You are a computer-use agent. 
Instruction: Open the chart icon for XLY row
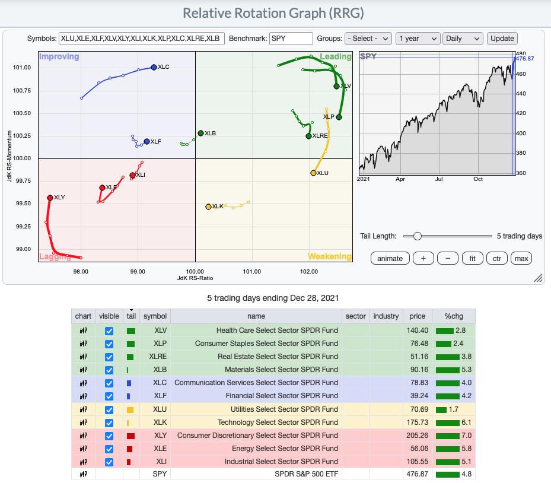83,436
